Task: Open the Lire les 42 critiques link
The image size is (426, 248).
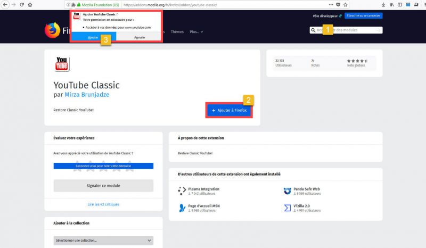Action: [x=103, y=204]
